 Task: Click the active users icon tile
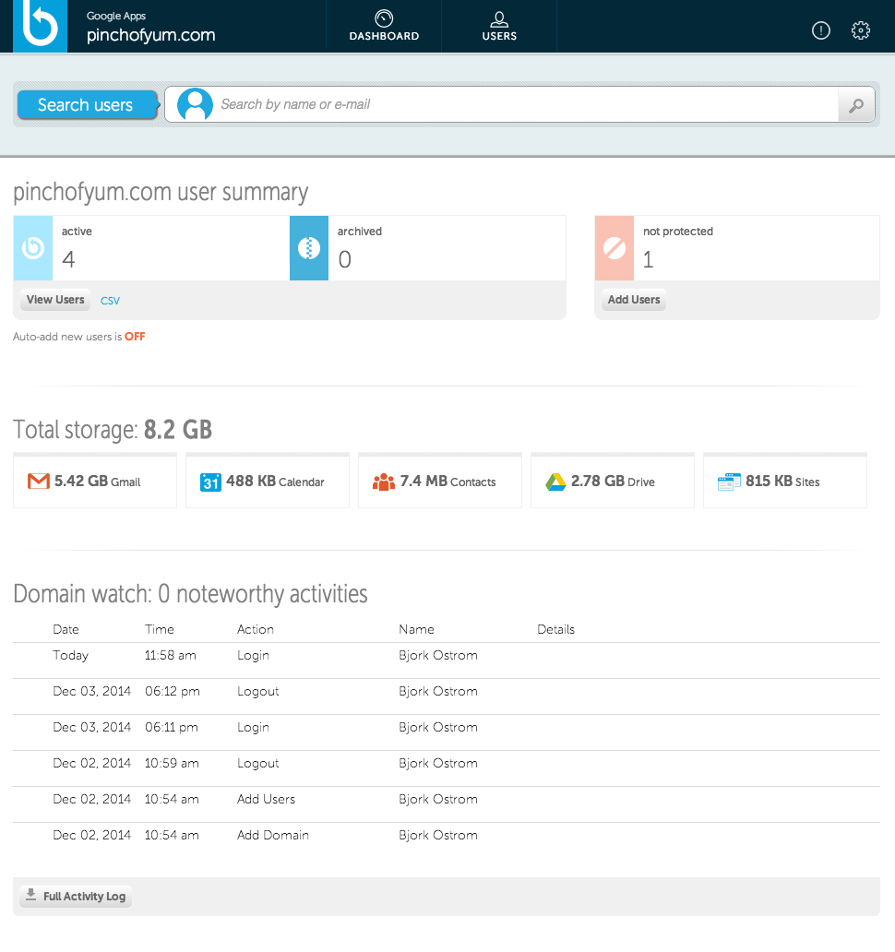click(33, 248)
